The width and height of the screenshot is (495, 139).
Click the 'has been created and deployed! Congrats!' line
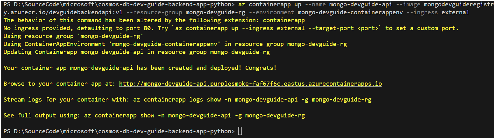pyautogui.click(x=140, y=68)
